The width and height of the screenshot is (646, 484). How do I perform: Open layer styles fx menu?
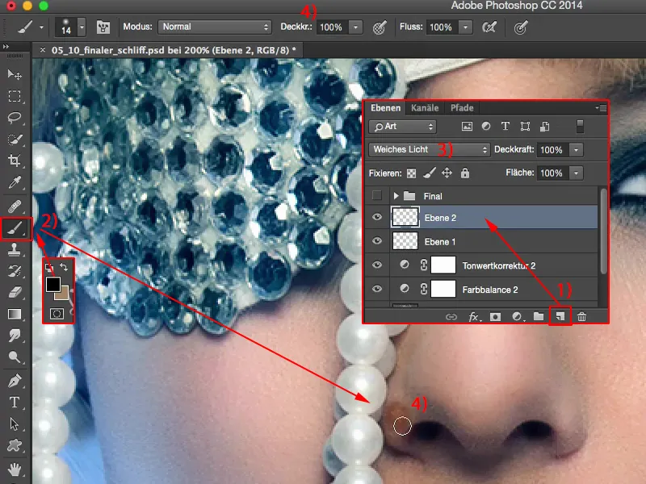click(474, 316)
